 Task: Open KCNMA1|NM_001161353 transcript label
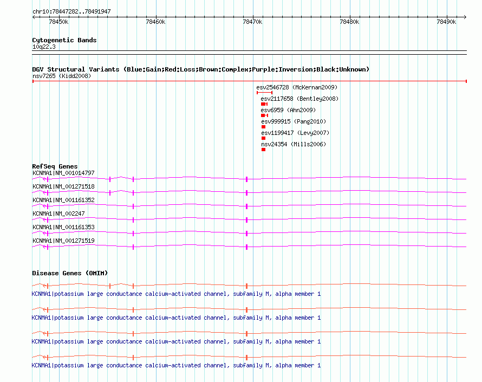(63, 227)
